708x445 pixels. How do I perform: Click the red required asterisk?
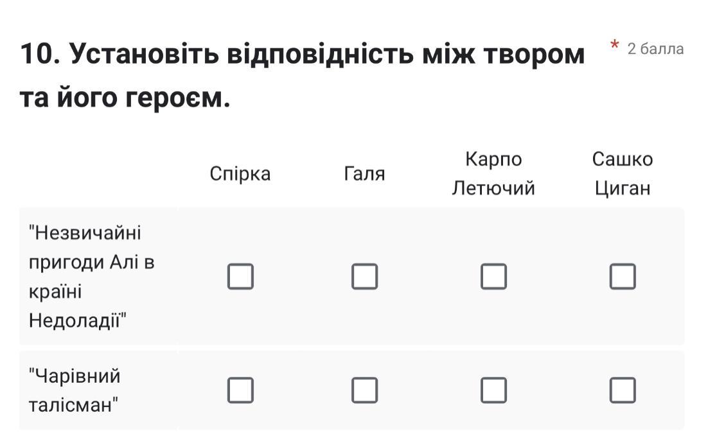(615, 46)
